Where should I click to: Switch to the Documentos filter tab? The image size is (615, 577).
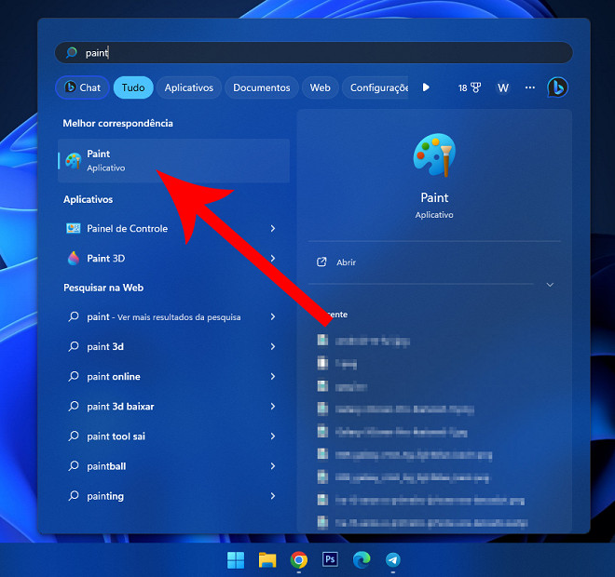[x=261, y=87]
